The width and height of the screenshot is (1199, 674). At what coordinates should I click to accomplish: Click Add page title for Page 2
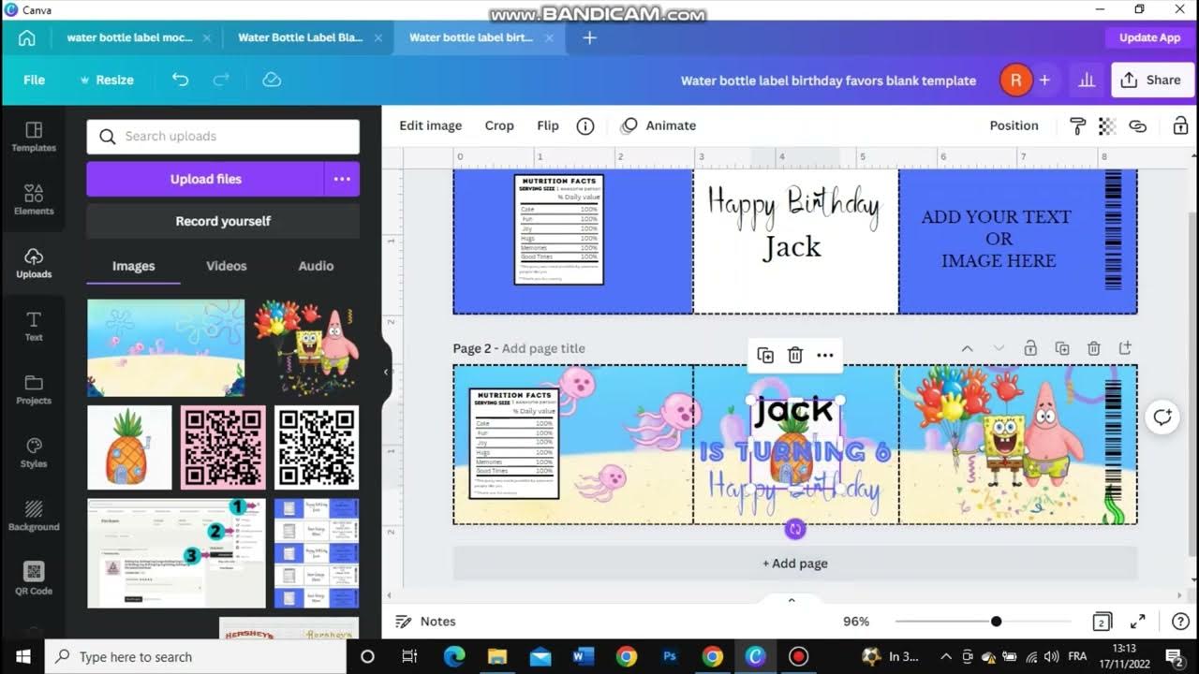tap(543, 348)
